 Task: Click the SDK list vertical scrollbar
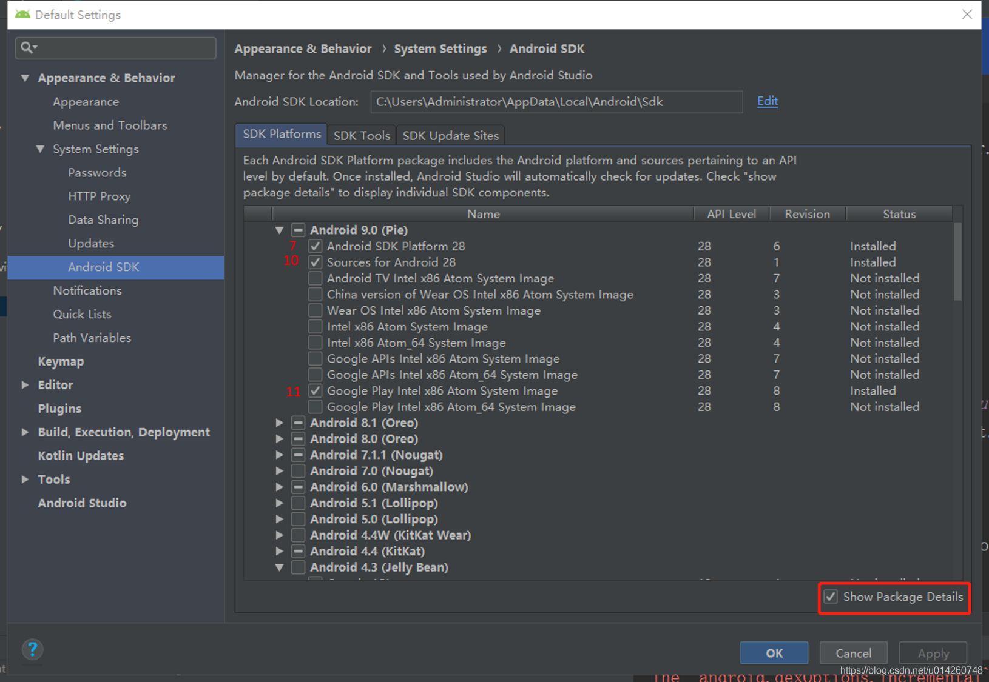tap(957, 262)
